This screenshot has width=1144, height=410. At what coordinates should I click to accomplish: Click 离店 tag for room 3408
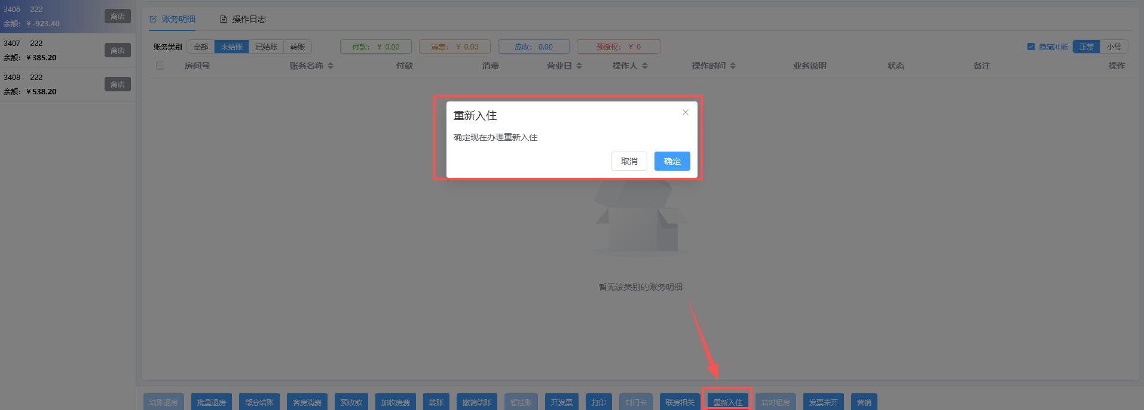pyautogui.click(x=118, y=85)
